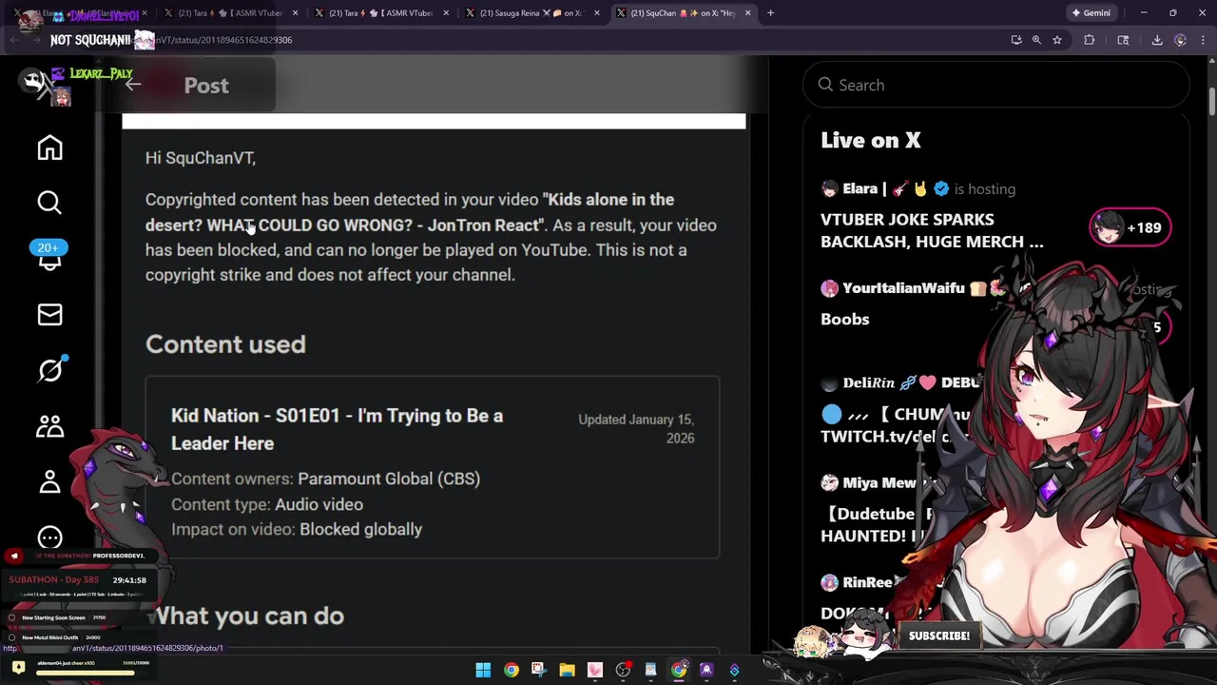
Task: Open the Extensions puzzle icon
Action: (1090, 40)
